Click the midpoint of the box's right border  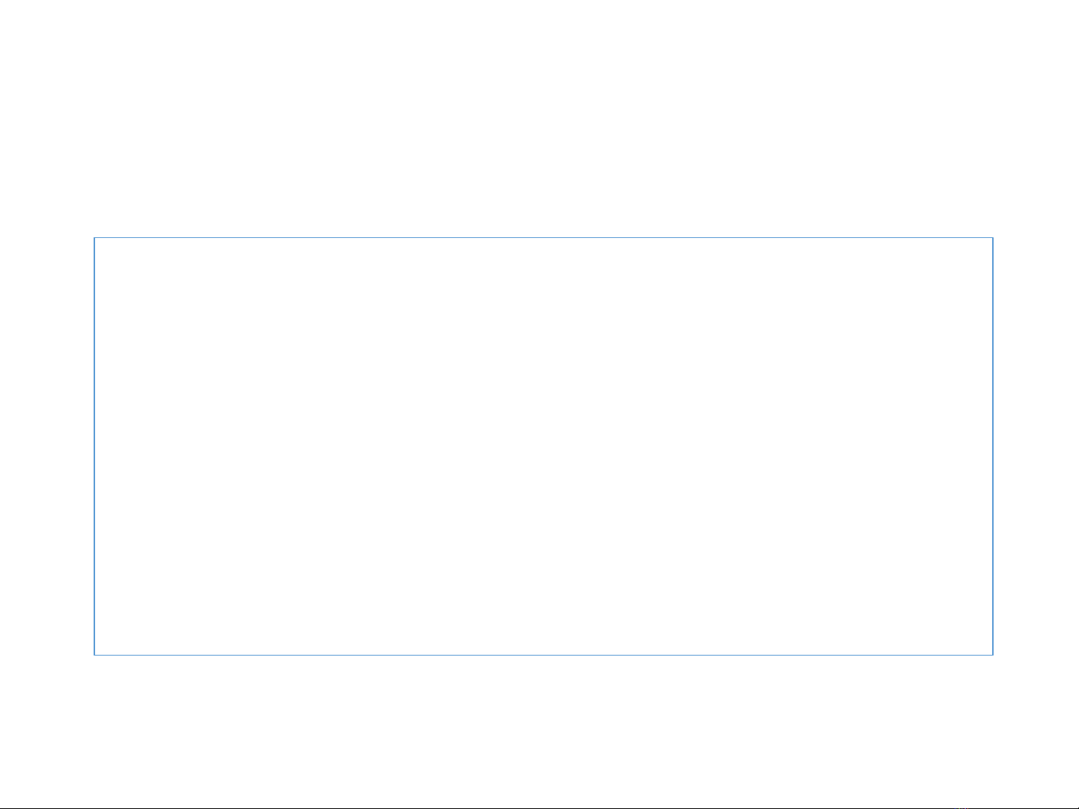(x=993, y=446)
